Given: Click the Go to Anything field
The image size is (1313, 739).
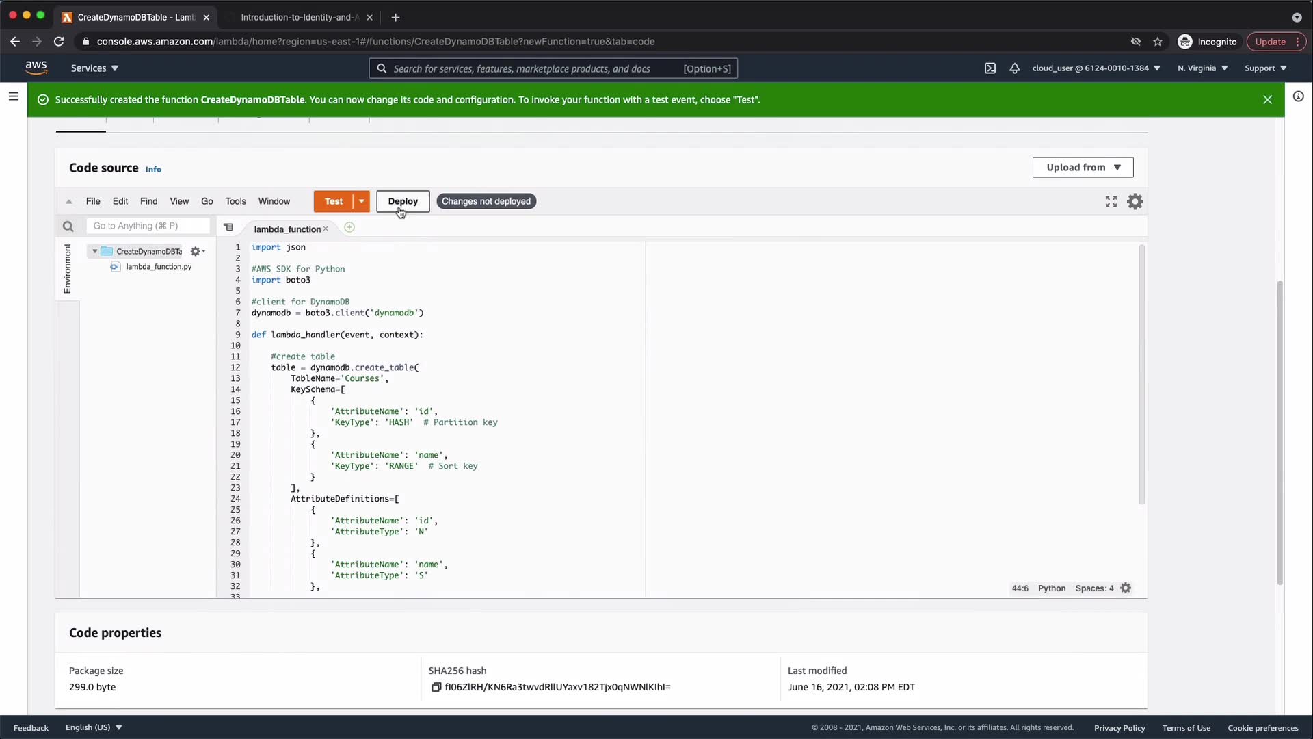Looking at the screenshot, I should pyautogui.click(x=147, y=226).
